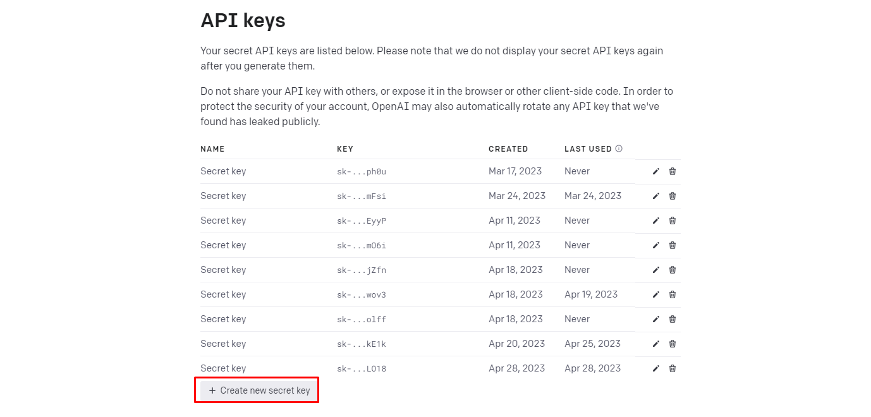This screenshot has height=417, width=871.
Task: Create new secret key
Action: pos(259,390)
